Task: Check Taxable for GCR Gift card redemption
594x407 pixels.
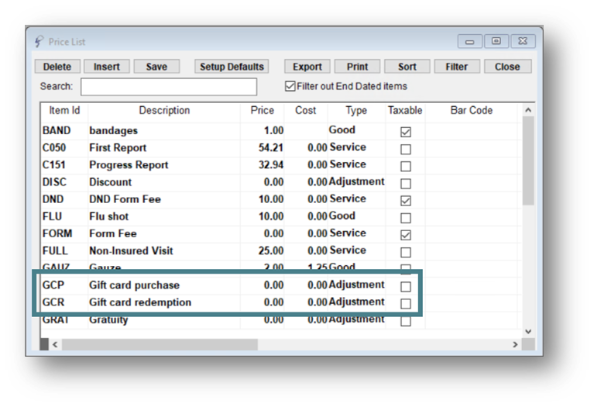Action: coord(406,304)
